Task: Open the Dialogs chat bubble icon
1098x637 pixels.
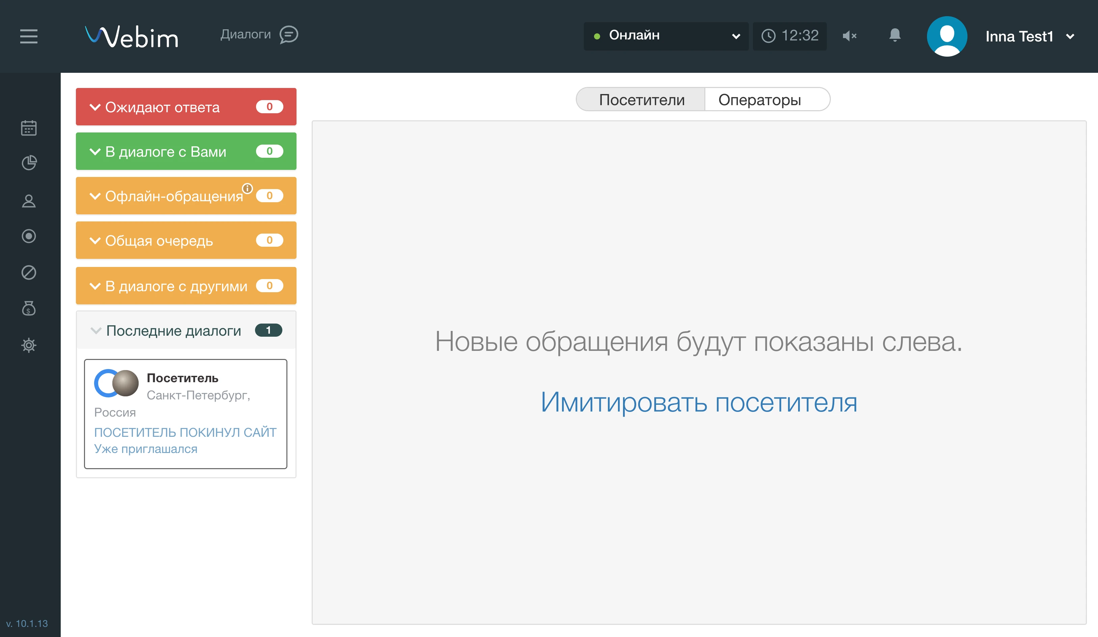Action: coord(289,35)
